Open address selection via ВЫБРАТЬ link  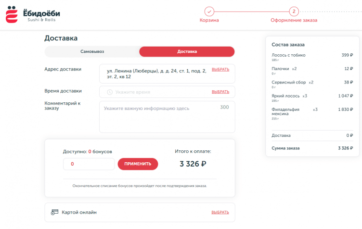pyautogui.click(x=220, y=69)
